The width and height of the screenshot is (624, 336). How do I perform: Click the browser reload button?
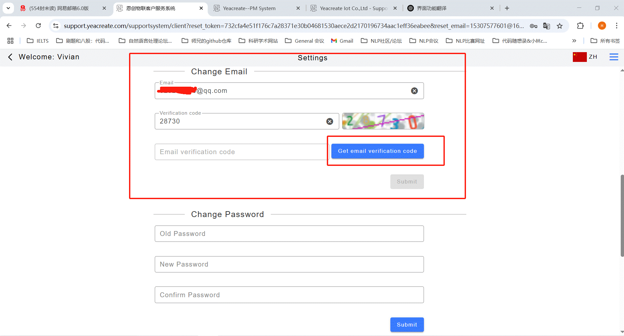[38, 26]
